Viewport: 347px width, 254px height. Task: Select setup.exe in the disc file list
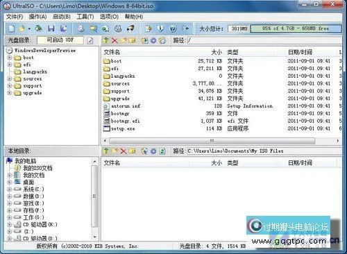(x=123, y=128)
